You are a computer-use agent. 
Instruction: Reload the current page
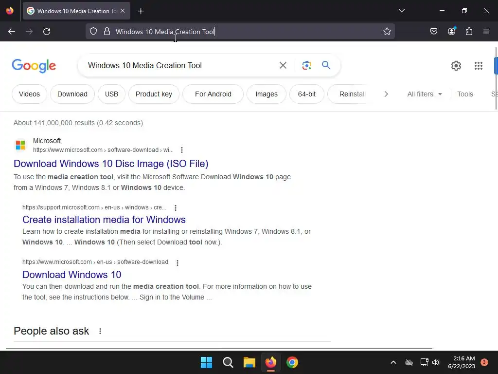click(x=47, y=32)
